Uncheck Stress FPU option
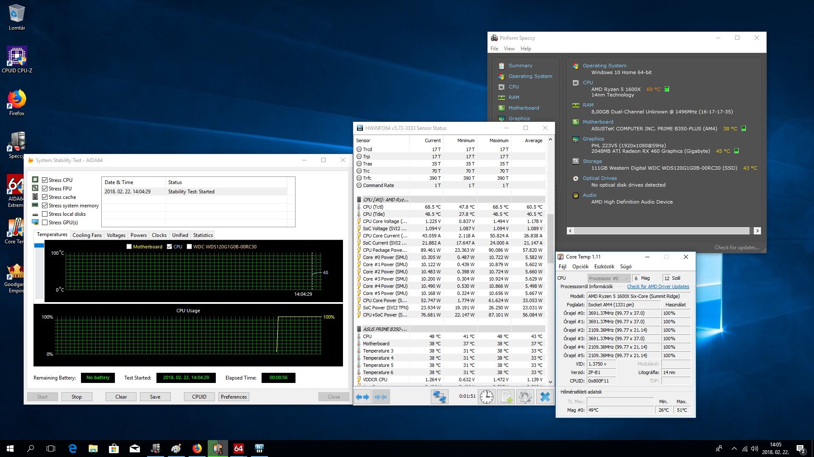This screenshot has width=814, height=457. pos(45,189)
